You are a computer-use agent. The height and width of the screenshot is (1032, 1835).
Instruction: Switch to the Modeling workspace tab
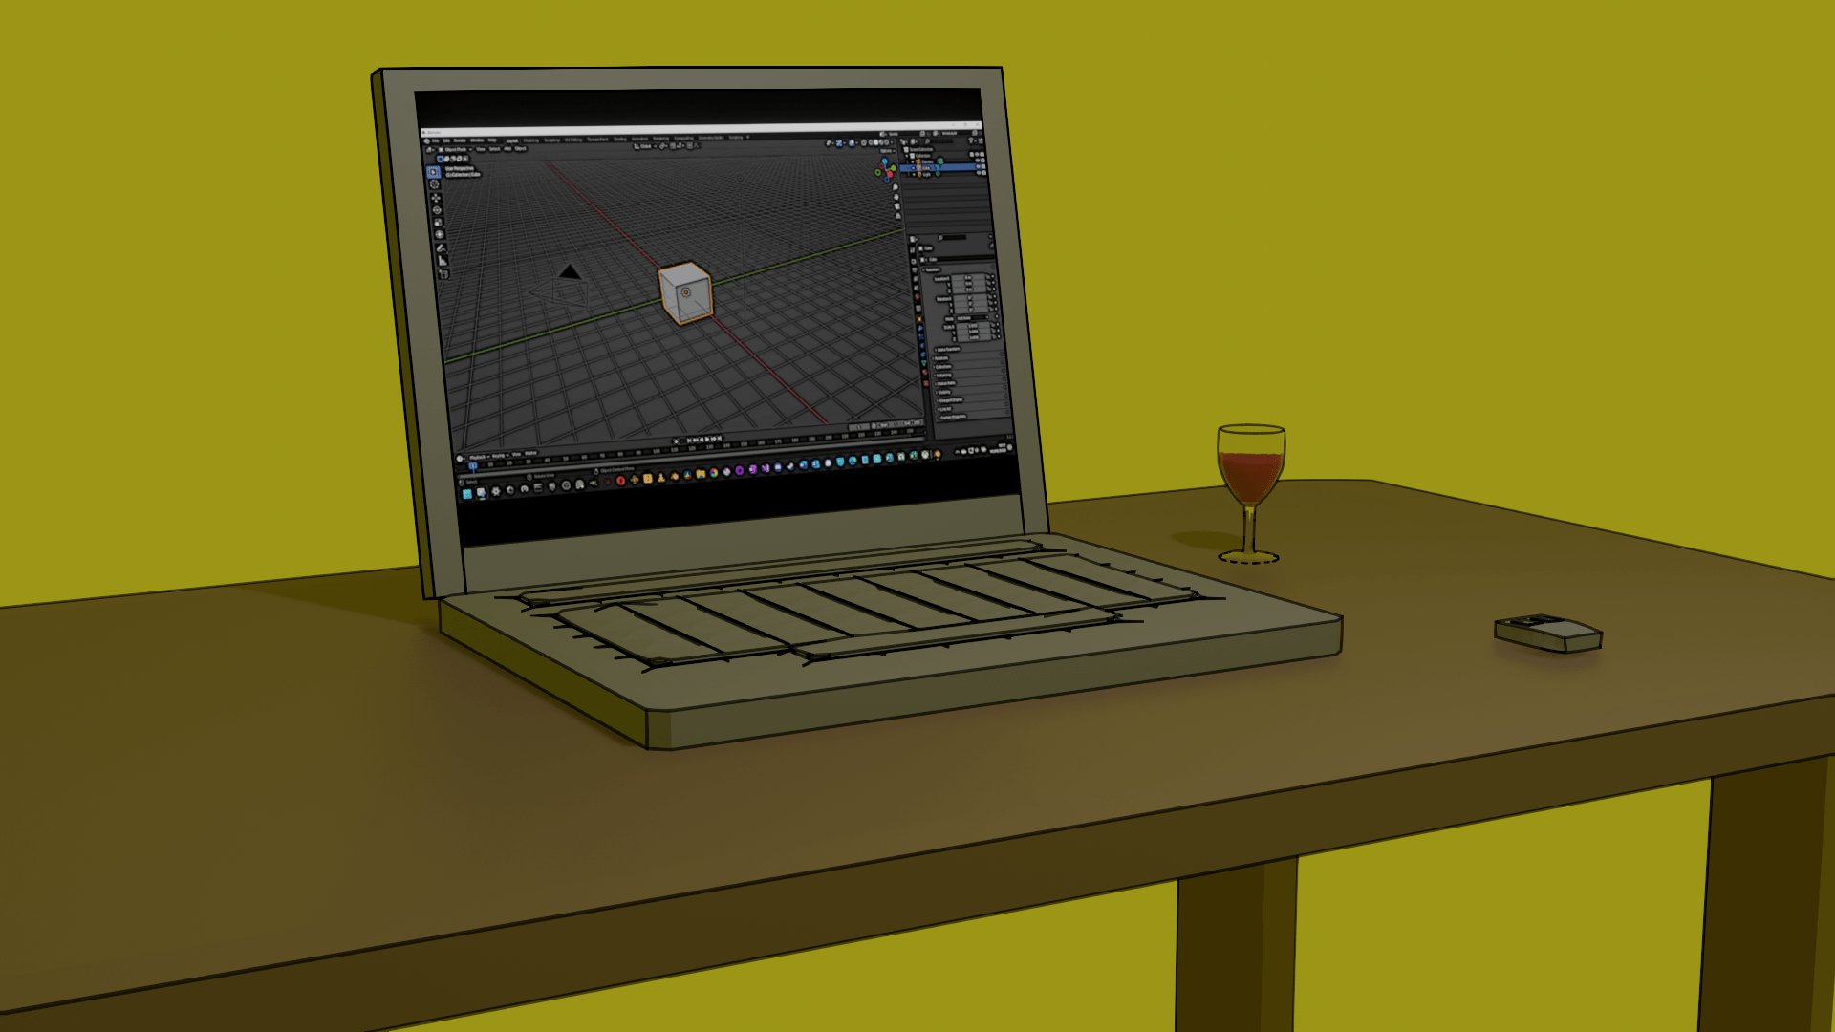pyautogui.click(x=531, y=140)
